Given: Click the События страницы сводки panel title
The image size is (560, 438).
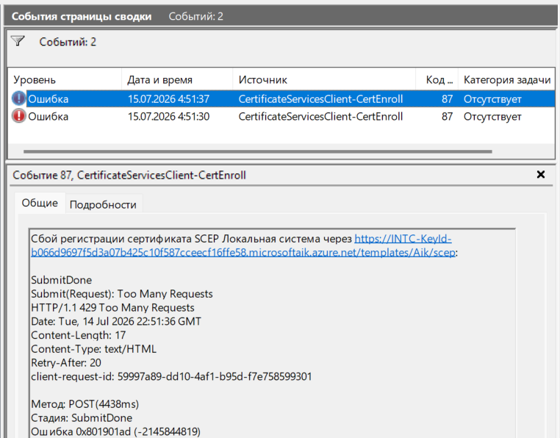Looking at the screenshot, I should (x=82, y=16).
